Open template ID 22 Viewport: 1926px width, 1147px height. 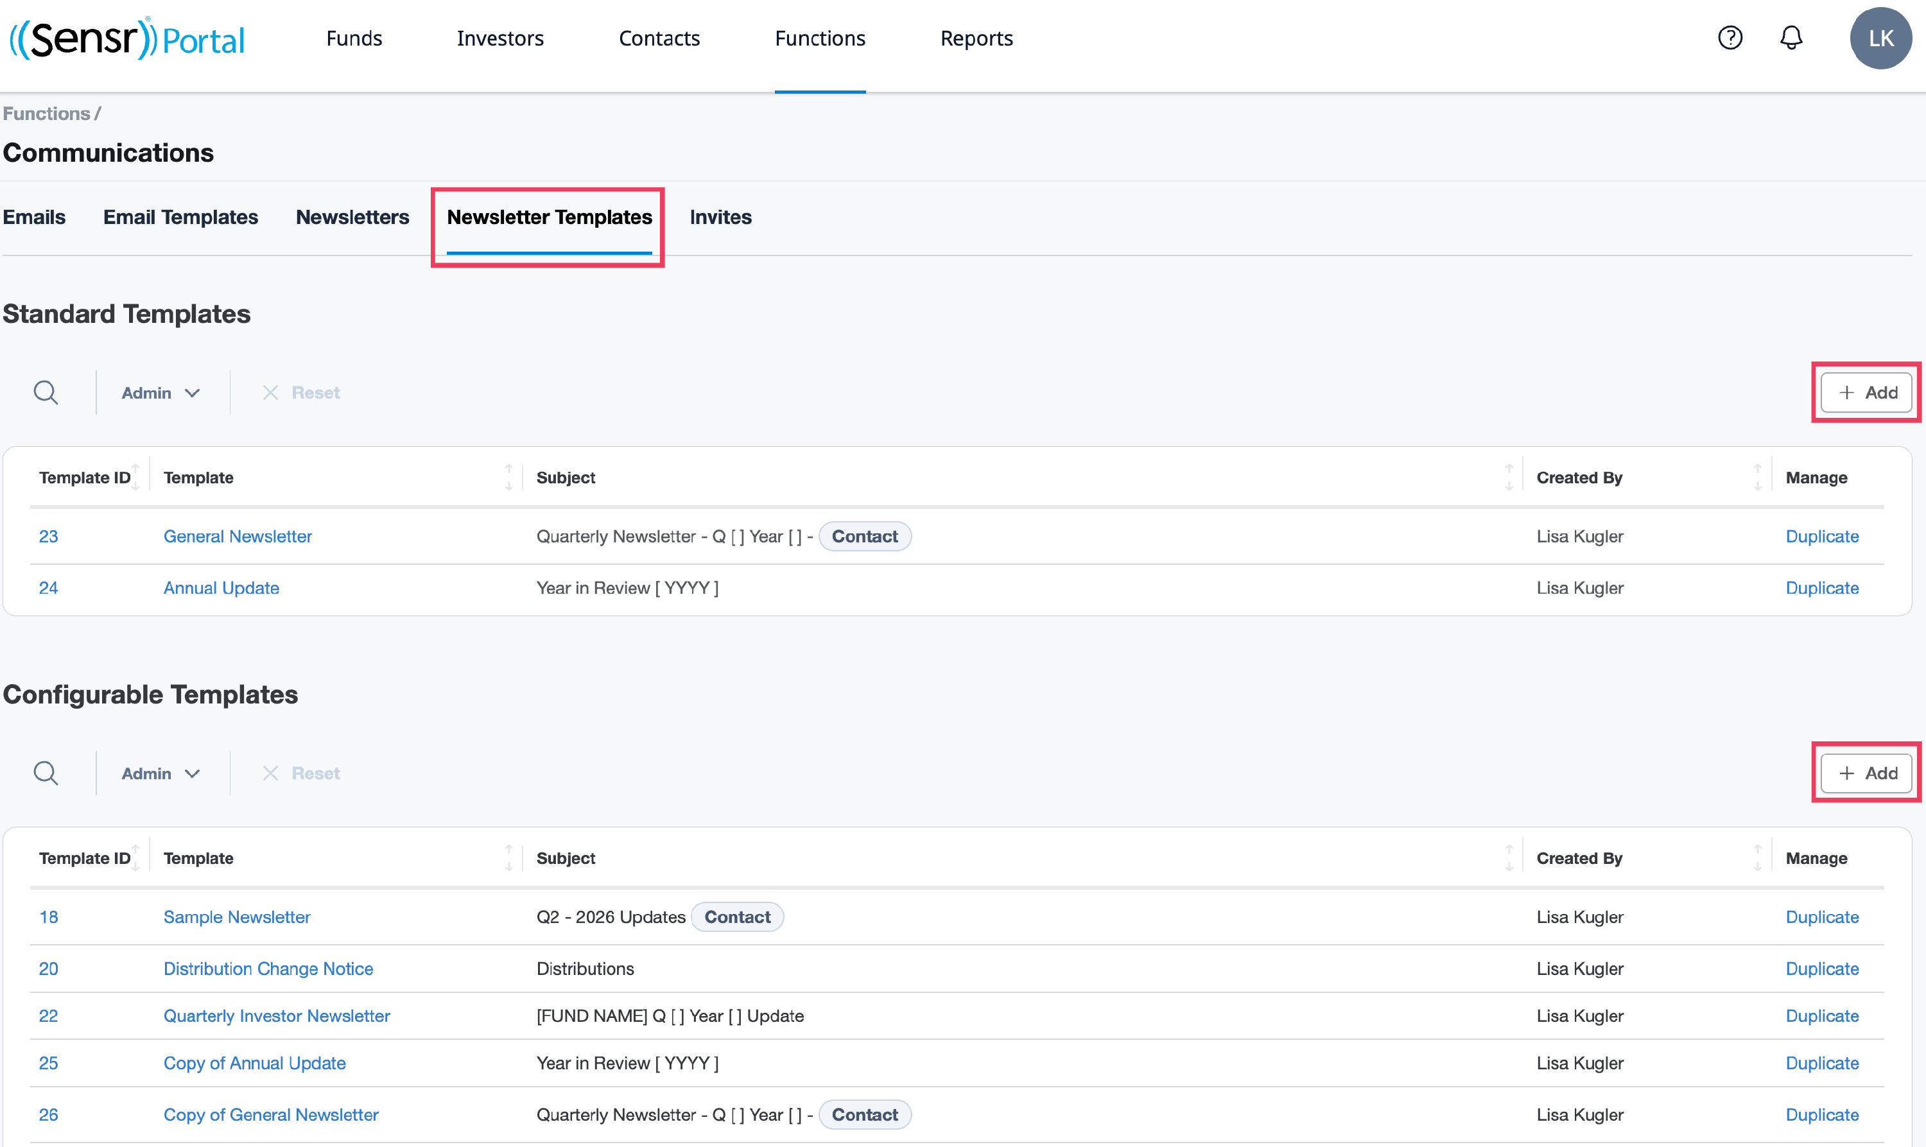[48, 1015]
